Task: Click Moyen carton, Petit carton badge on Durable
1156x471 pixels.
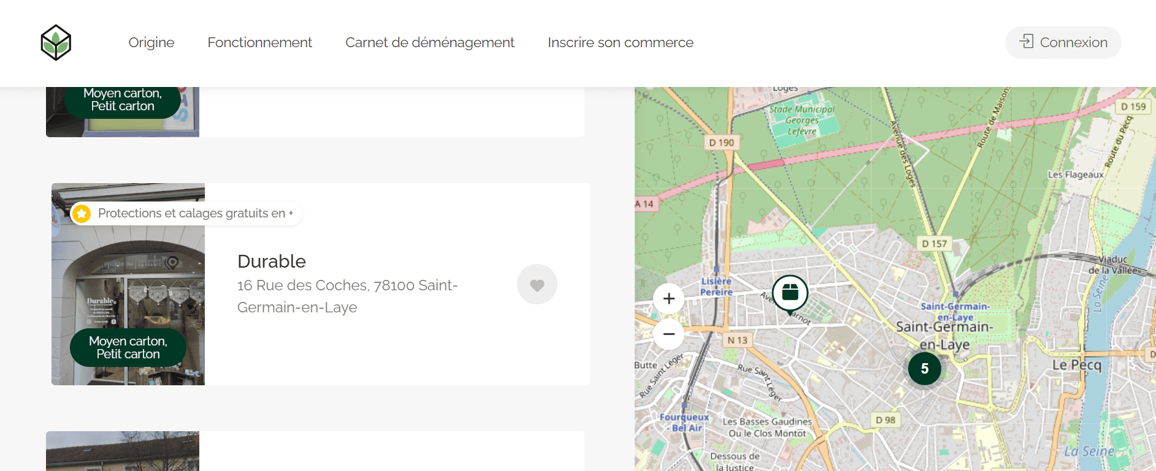Action: [128, 348]
